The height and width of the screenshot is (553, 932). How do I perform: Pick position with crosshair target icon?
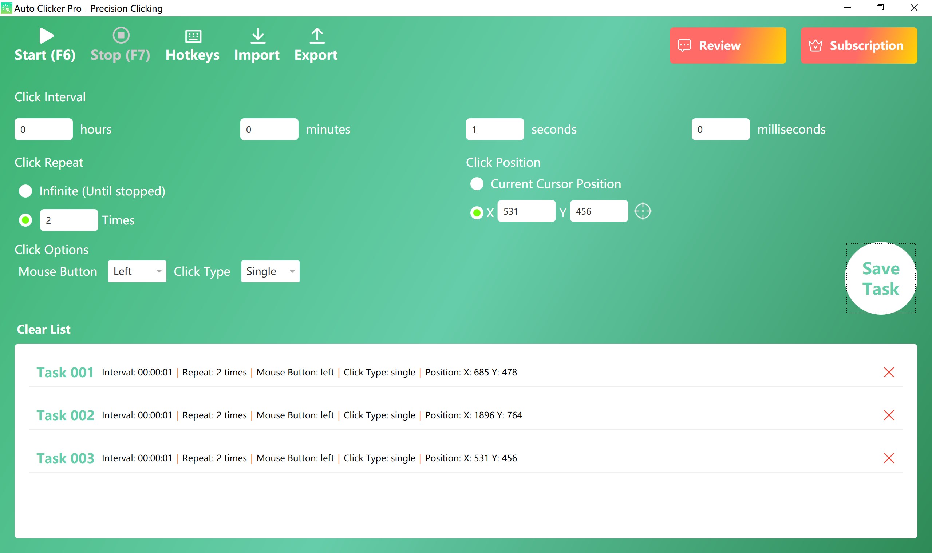point(643,211)
